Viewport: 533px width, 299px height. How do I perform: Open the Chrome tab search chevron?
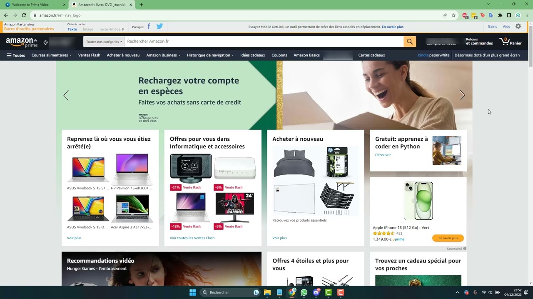coord(488,4)
